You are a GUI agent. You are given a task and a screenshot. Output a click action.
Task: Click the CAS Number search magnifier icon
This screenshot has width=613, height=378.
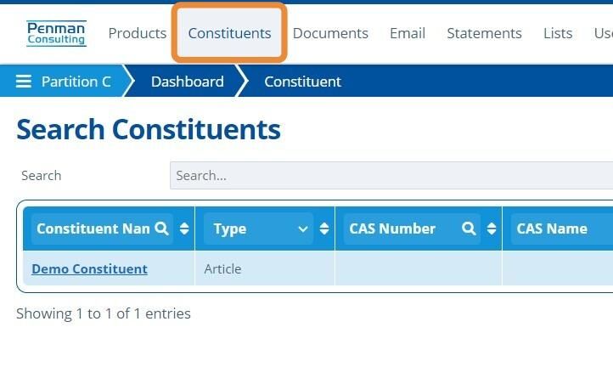pos(469,228)
